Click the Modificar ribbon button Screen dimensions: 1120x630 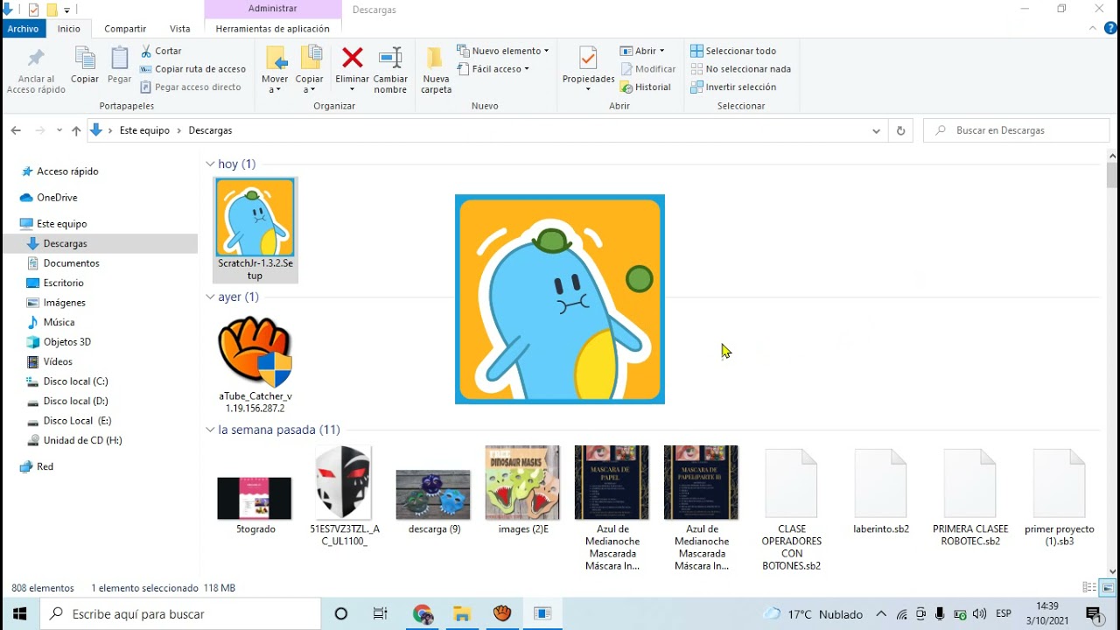647,69
